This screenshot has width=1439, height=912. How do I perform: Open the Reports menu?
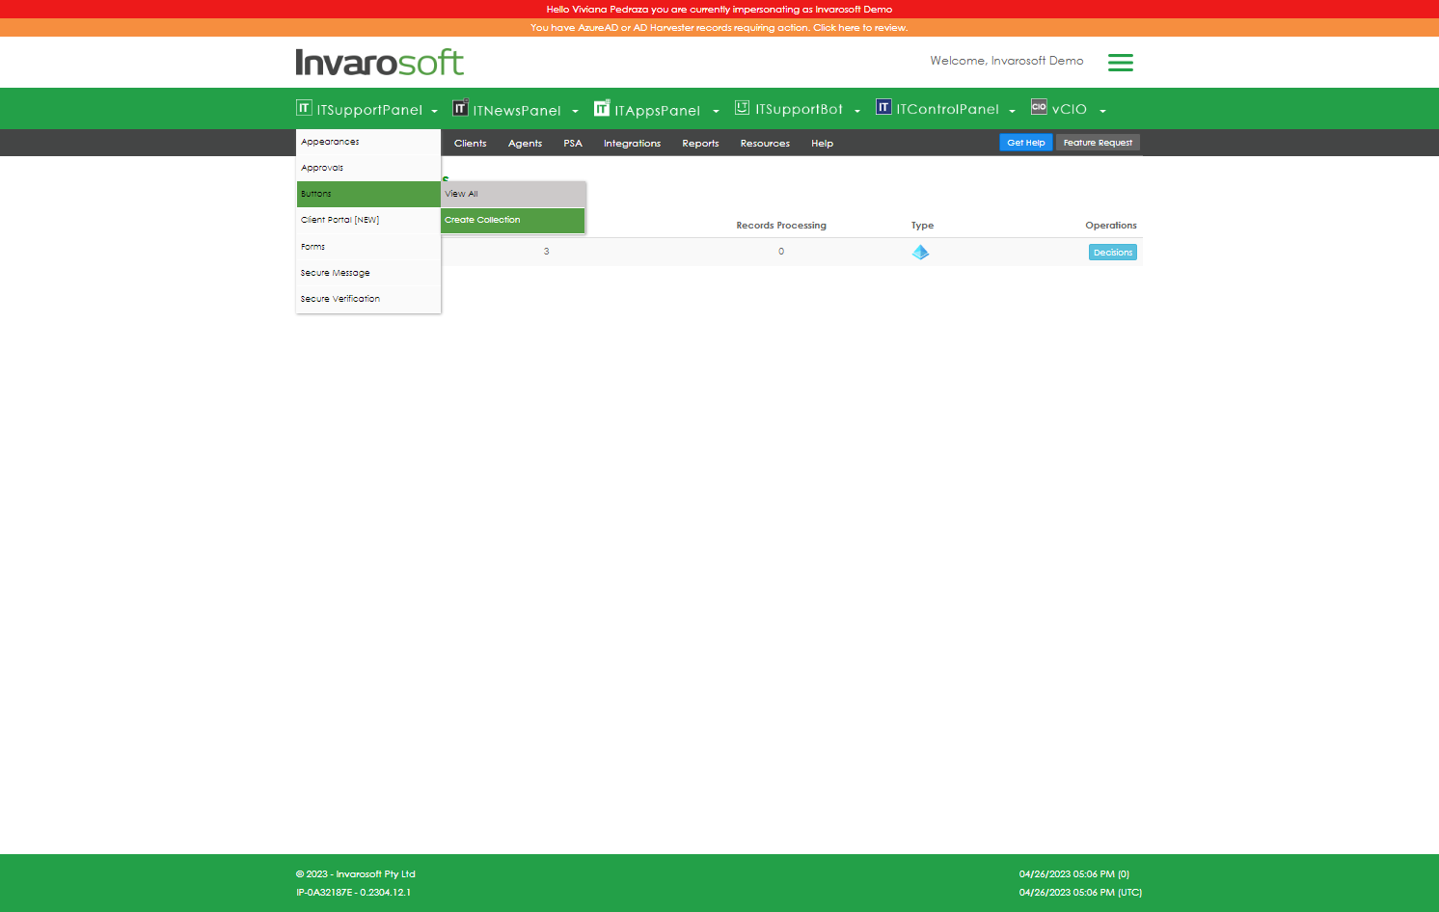click(x=700, y=144)
